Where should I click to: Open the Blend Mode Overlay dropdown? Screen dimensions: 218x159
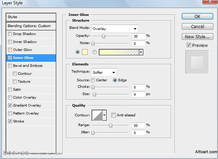[x=115, y=29]
